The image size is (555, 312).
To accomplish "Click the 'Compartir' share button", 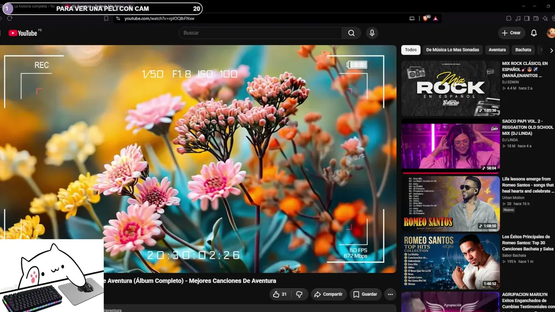I will coord(328,294).
